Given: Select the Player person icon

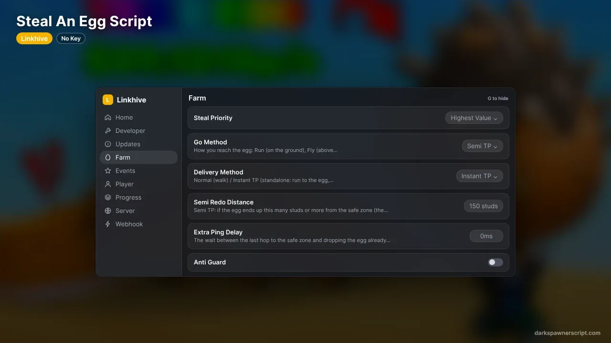Looking at the screenshot, I should click(x=107, y=184).
